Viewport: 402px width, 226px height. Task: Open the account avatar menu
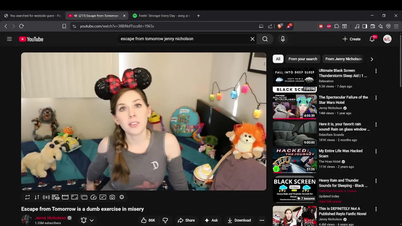coord(387,39)
